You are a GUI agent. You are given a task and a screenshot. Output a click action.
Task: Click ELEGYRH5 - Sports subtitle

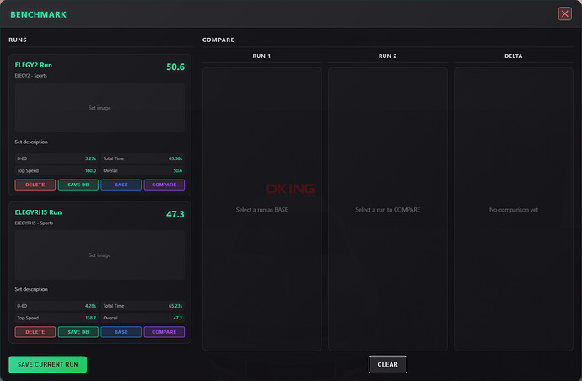coord(34,223)
